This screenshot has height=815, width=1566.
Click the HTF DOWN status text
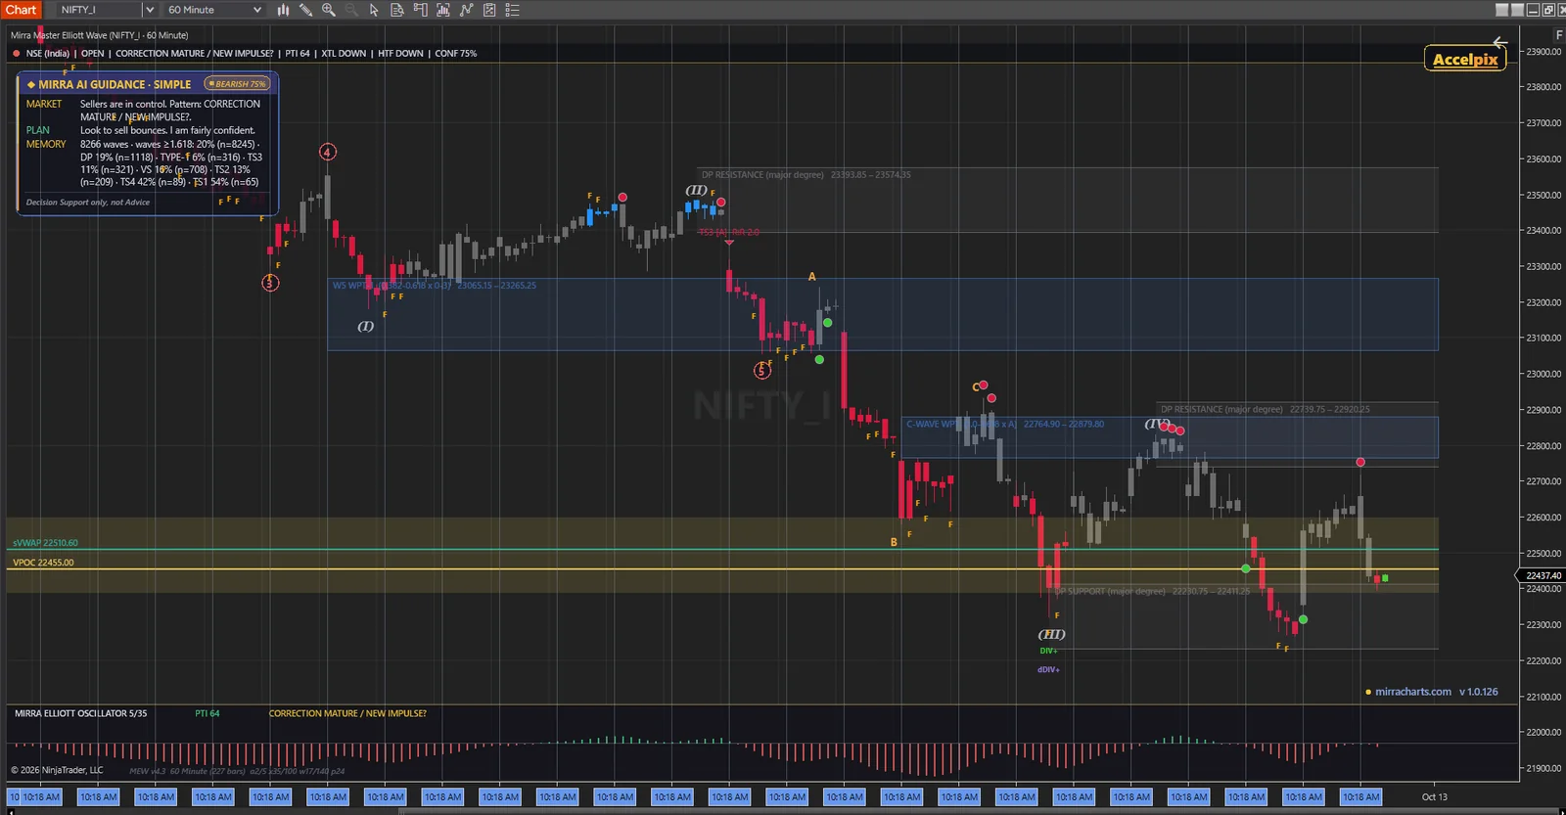coord(400,54)
